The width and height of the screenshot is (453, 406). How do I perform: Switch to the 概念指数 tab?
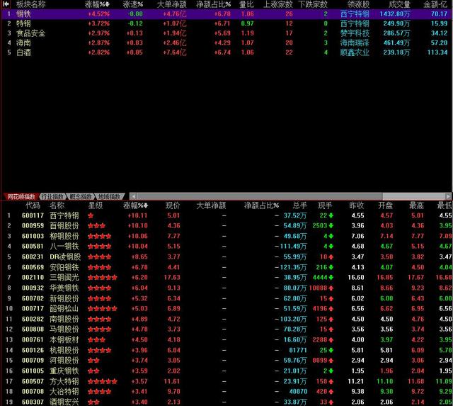point(82,196)
